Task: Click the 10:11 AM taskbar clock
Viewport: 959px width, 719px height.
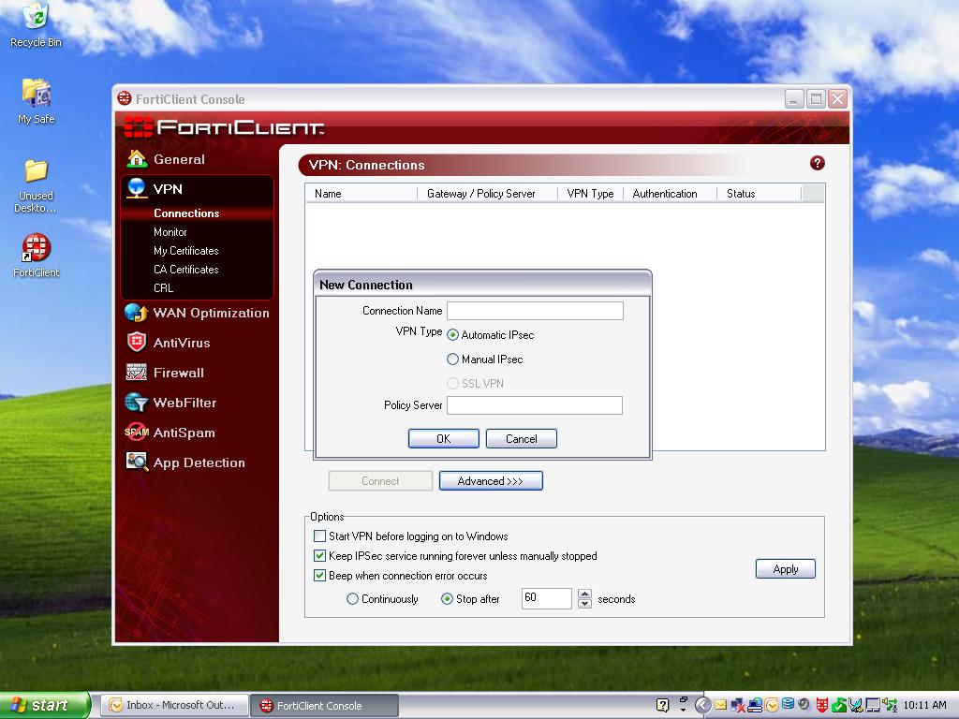Action: [924, 705]
